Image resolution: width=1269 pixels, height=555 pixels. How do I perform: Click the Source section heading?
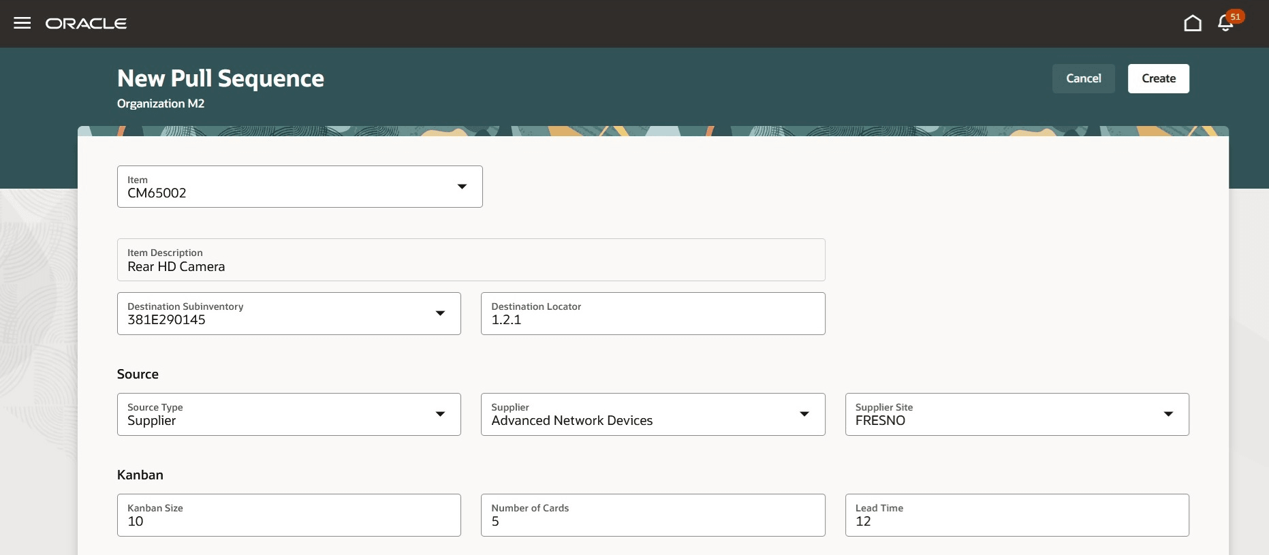[x=138, y=374]
